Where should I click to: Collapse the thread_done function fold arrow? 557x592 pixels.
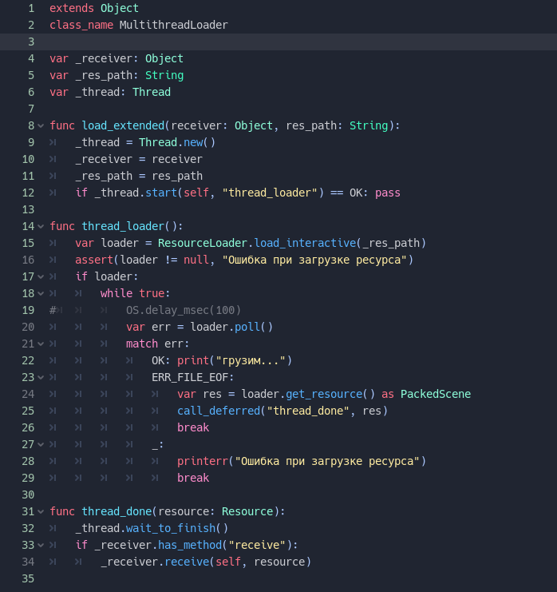click(x=41, y=511)
